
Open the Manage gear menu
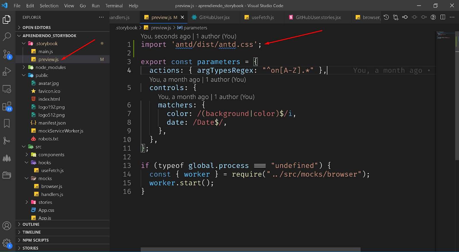[x=7, y=243]
